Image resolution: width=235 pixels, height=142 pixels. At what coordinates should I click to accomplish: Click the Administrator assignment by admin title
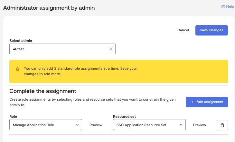[49, 7]
